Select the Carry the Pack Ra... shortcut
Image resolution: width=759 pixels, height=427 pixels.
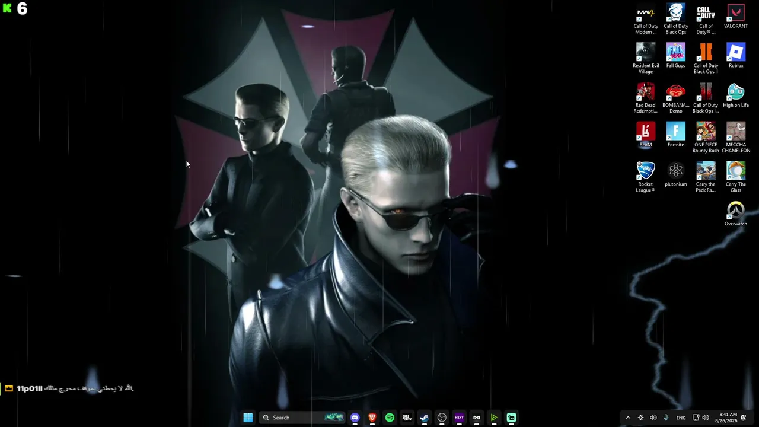point(706,177)
